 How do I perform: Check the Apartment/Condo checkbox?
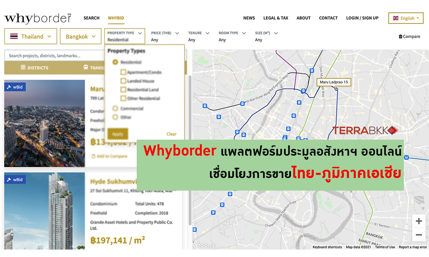point(123,72)
